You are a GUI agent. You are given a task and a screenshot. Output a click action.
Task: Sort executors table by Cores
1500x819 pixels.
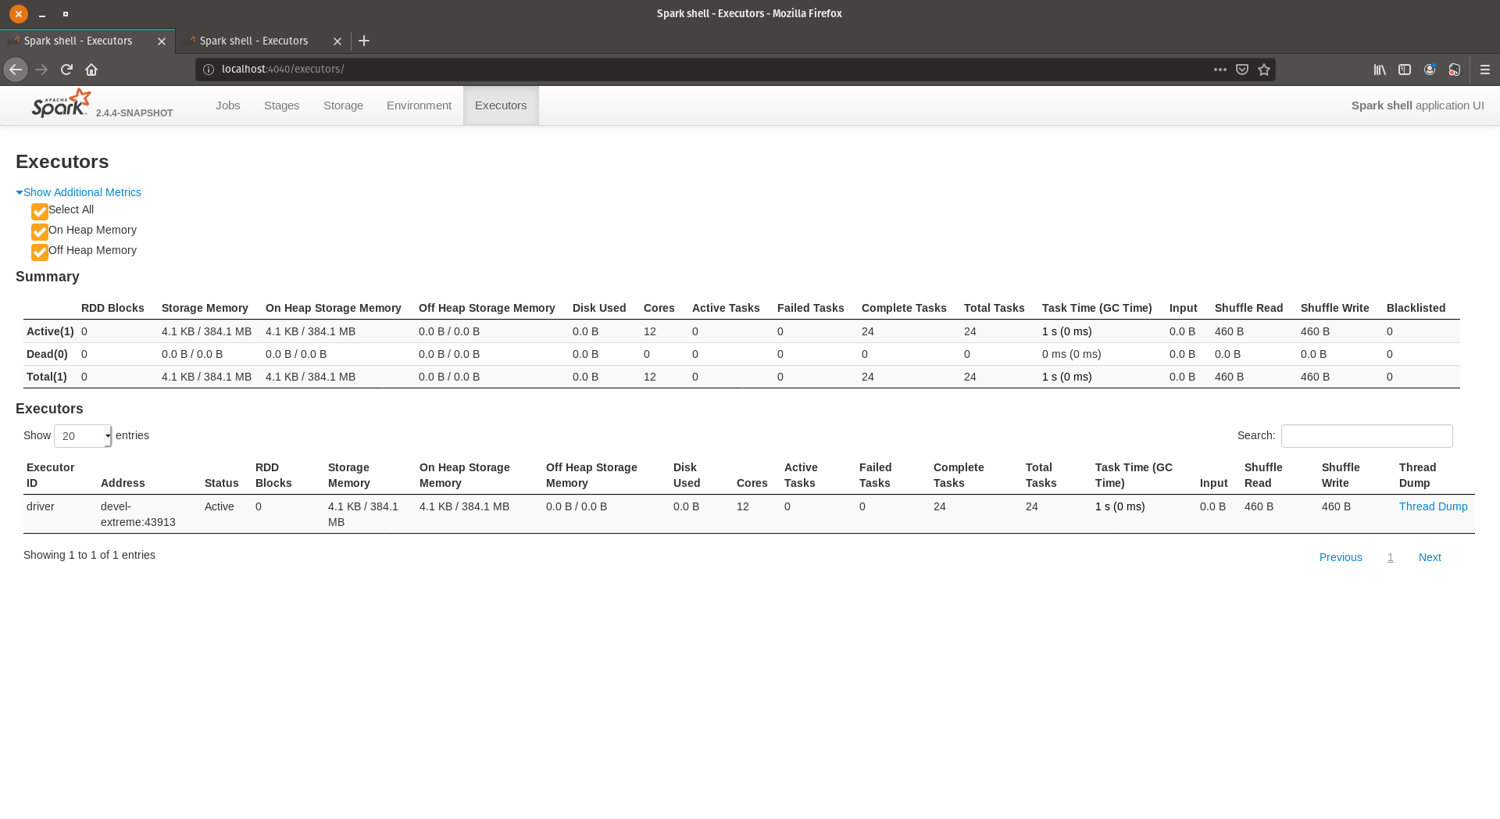(752, 483)
